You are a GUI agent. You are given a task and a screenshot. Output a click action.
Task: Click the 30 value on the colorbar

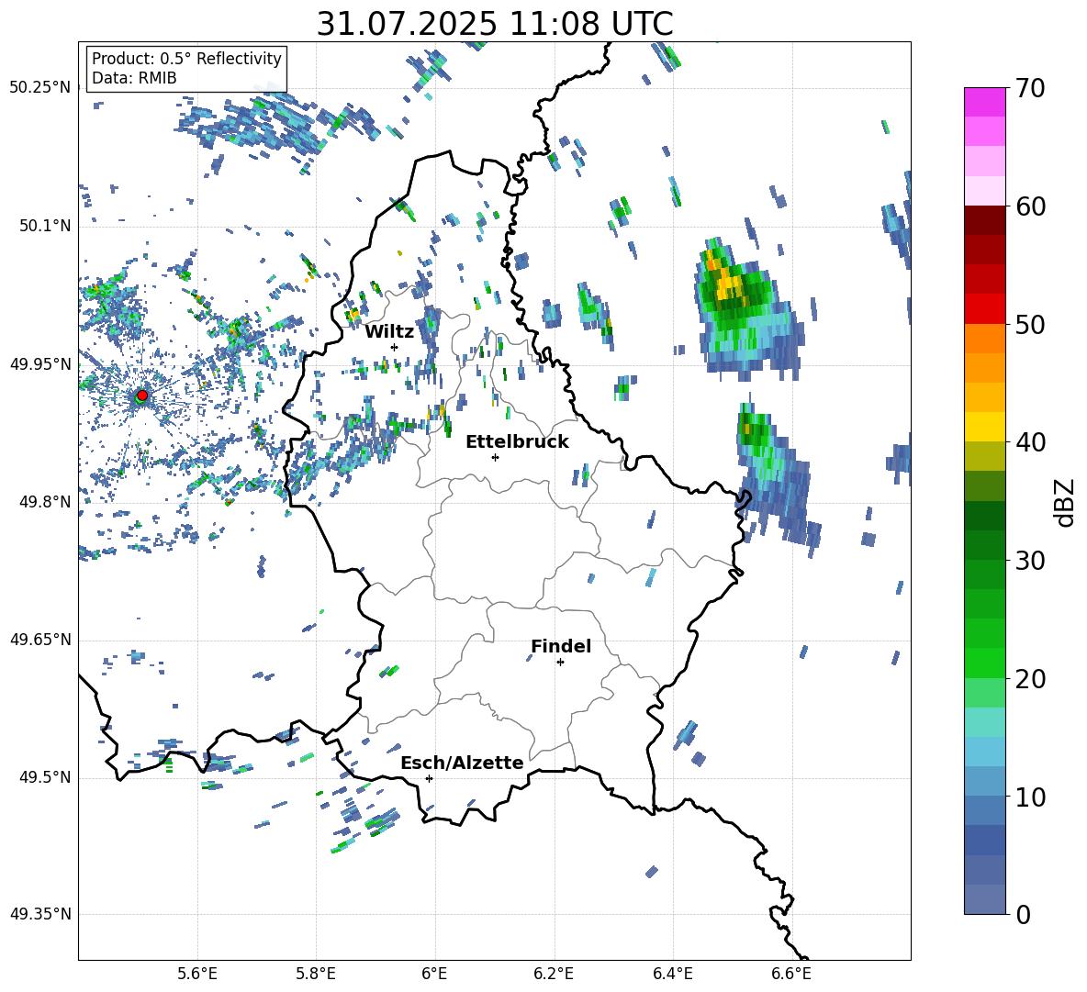(1029, 561)
